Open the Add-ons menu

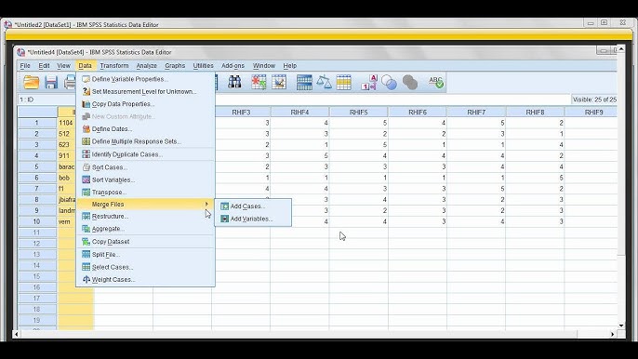pyautogui.click(x=233, y=65)
